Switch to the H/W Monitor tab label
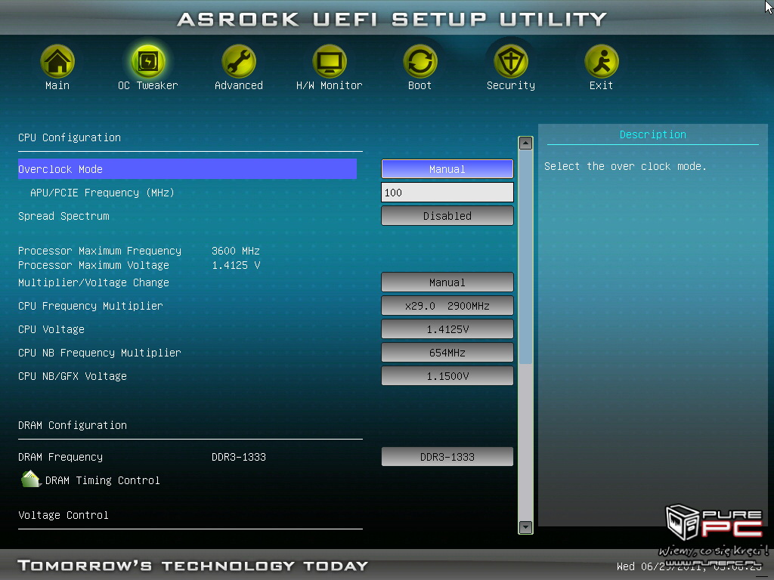The width and height of the screenshot is (774, 580). coord(330,85)
